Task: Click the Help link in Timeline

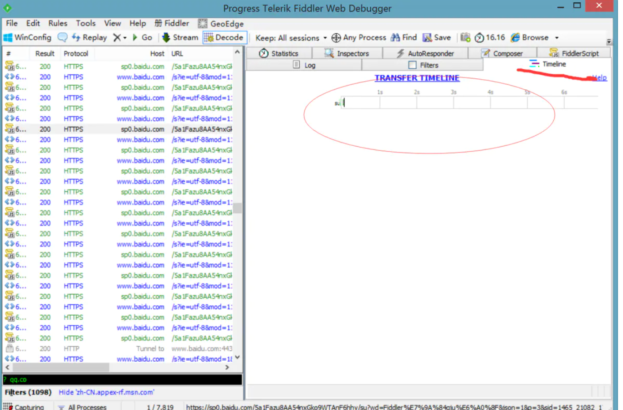Action: tap(600, 78)
